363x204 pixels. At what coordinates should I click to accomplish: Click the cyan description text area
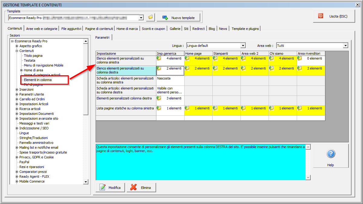201,162
